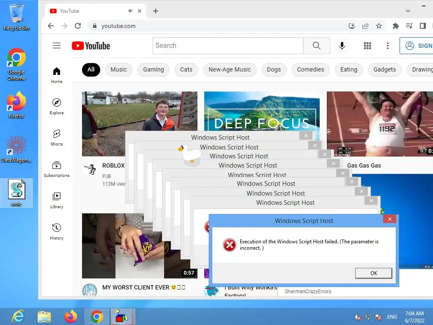433x325 pixels.
Task: Open Firefox from the taskbar
Action: [71, 317]
